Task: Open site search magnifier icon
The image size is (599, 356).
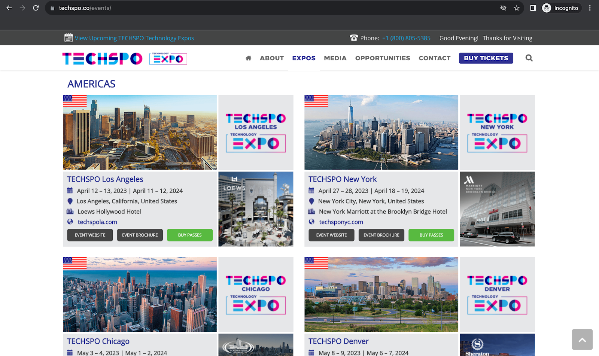Action: pos(529,58)
